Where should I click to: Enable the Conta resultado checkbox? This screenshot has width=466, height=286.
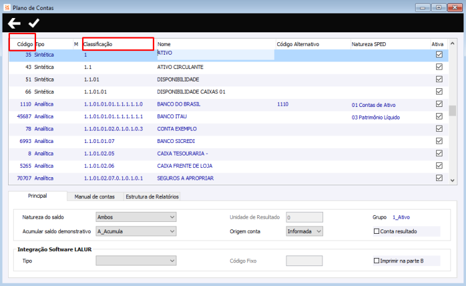(x=377, y=231)
